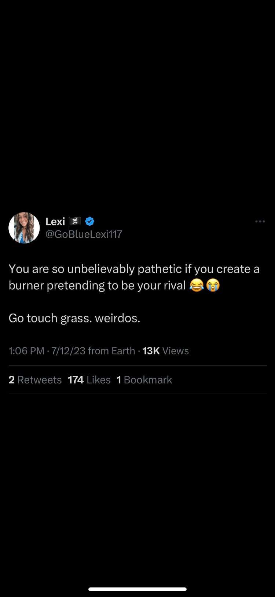This screenshot has height=597, width=275.
Task: Click the 7/12/23 date text
Action: pos(69,351)
